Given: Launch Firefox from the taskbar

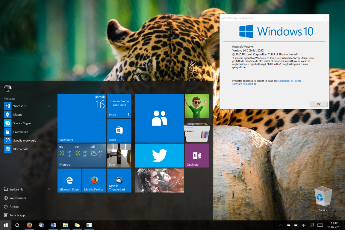Looking at the screenshot, I should point(29,225).
